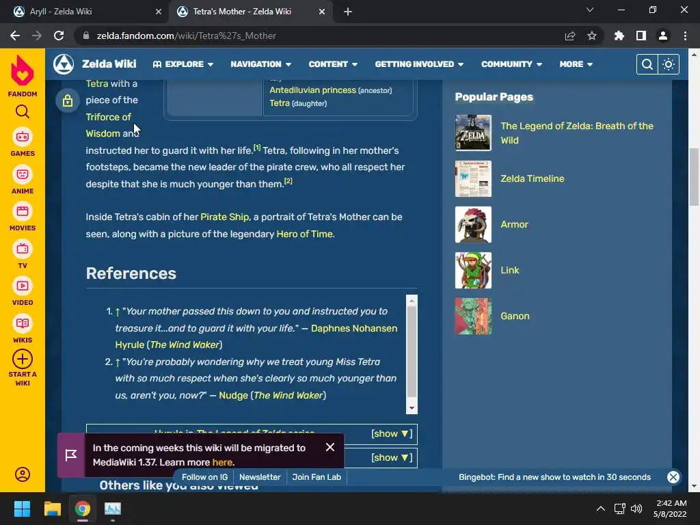Expand the Community dropdown menu

(x=511, y=64)
